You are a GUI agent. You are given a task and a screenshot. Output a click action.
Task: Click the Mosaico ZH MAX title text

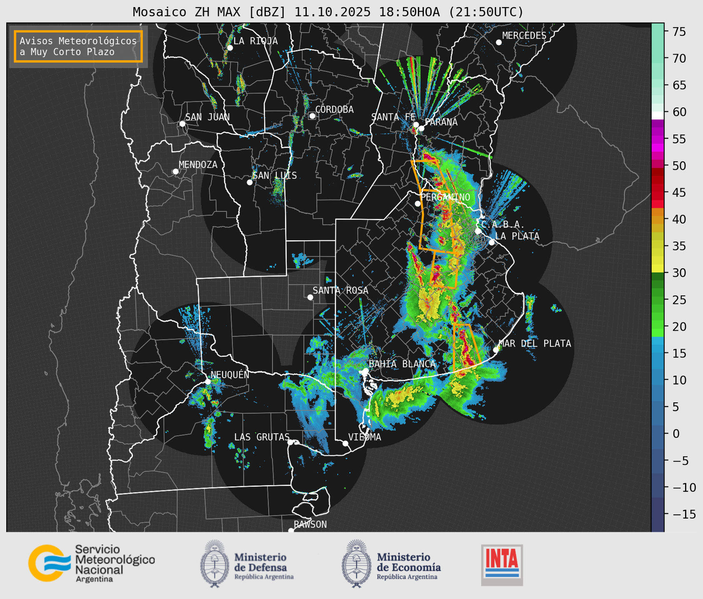click(x=328, y=12)
